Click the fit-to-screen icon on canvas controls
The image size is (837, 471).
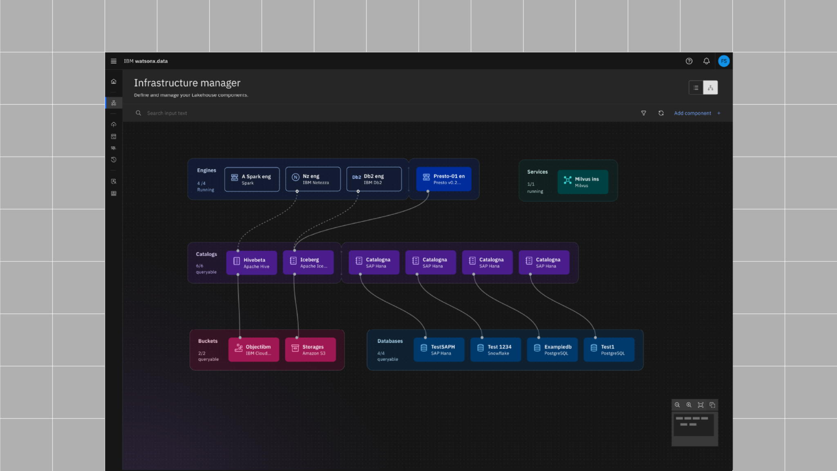pyautogui.click(x=700, y=405)
